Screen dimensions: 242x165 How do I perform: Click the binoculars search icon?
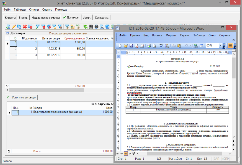point(90,27)
